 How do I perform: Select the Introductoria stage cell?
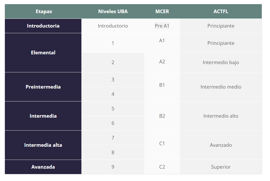coord(43,26)
